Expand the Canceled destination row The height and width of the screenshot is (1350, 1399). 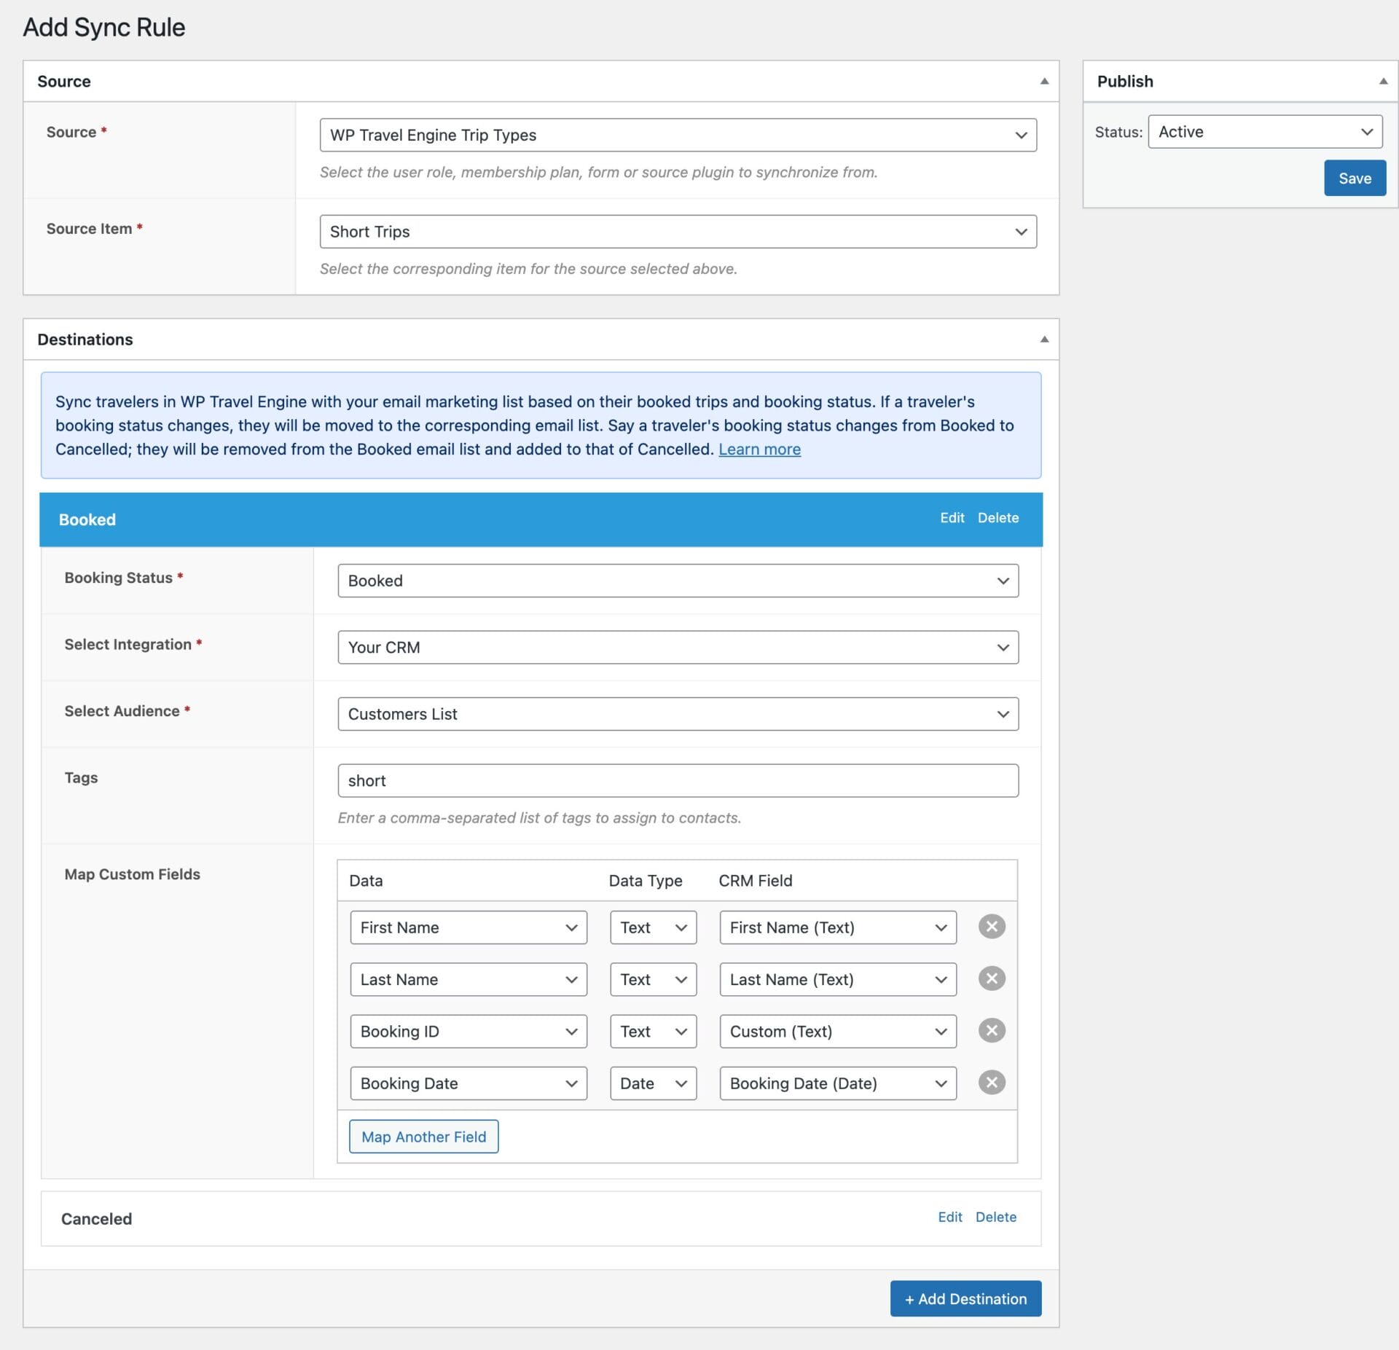541,1218
